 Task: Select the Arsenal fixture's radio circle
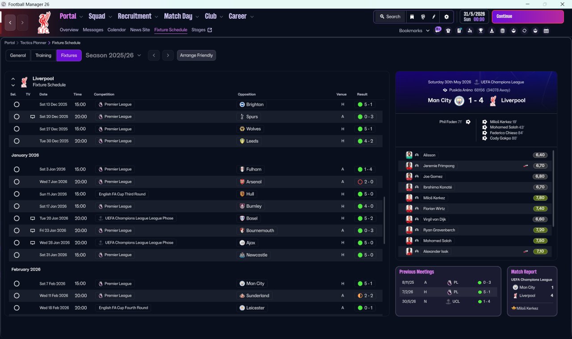pyautogui.click(x=17, y=182)
